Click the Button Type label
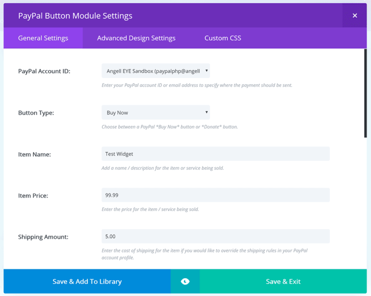The image size is (371, 296). tap(36, 113)
